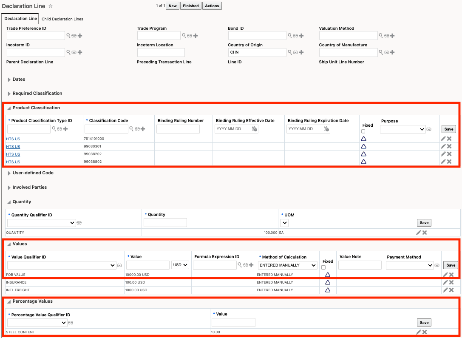Delete the QUANTITY row
The height and width of the screenshot is (338, 462).
click(x=425, y=233)
